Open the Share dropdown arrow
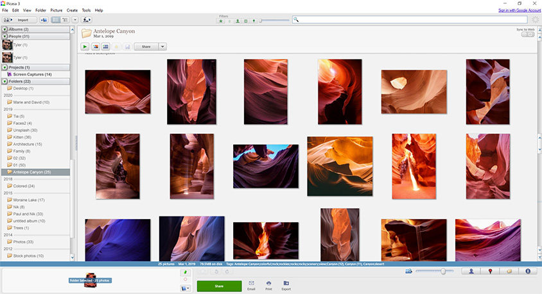Image resolution: width=542 pixels, height=294 pixels. coord(162,47)
